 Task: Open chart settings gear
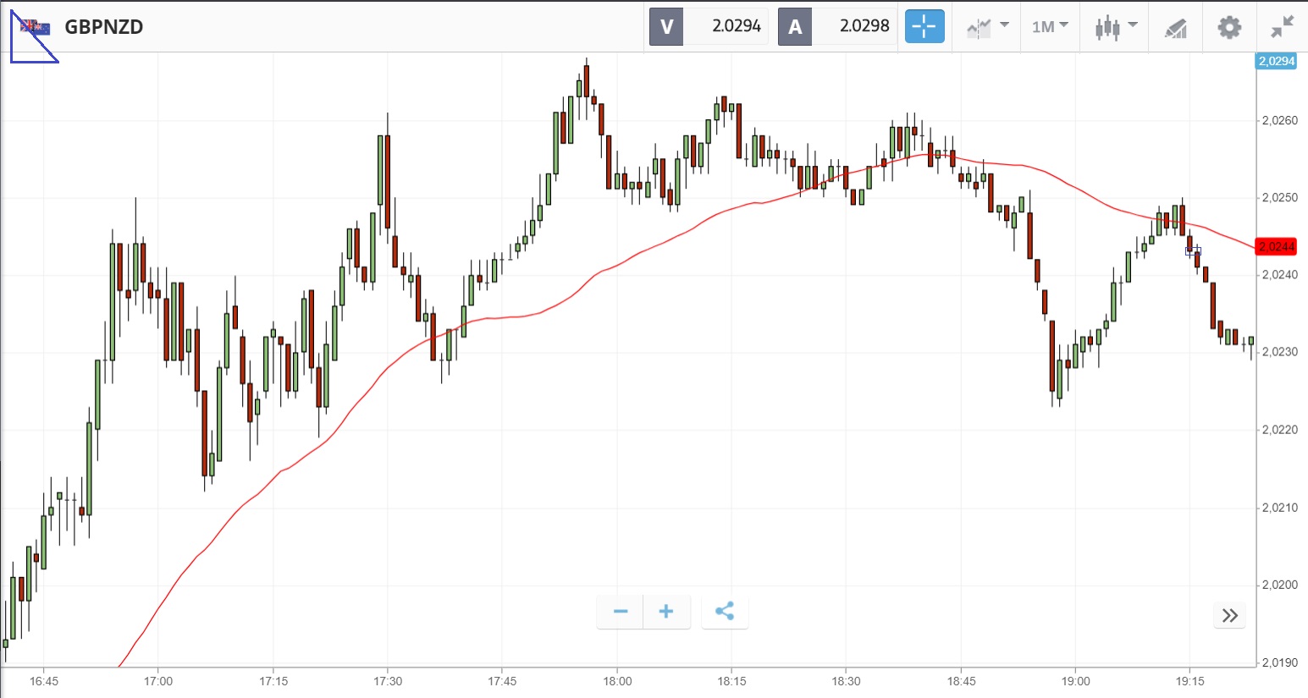[1229, 27]
